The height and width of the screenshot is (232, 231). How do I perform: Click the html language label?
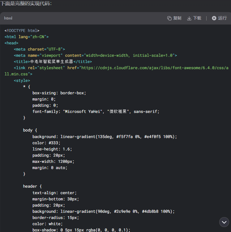[x=8, y=18]
